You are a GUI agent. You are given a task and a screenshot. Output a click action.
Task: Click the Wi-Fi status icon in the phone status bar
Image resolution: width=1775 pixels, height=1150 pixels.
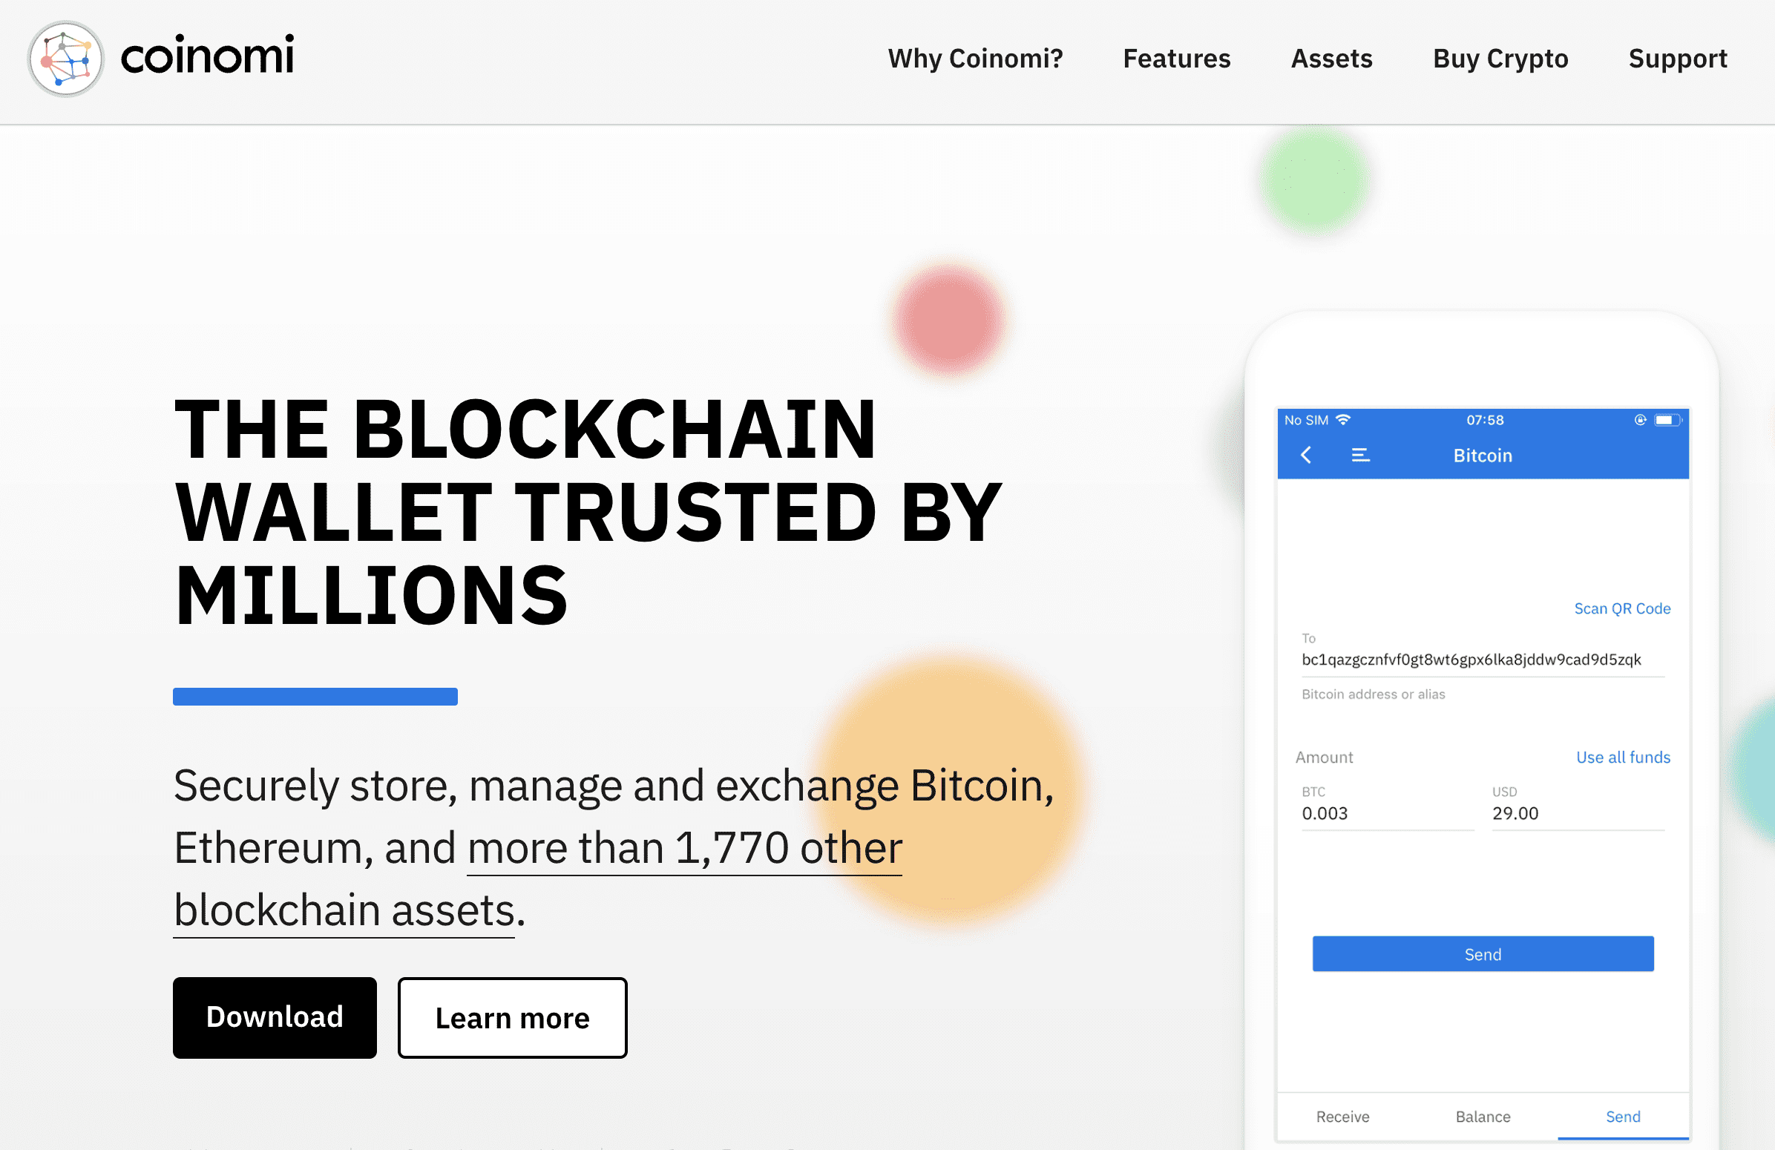[1342, 419]
